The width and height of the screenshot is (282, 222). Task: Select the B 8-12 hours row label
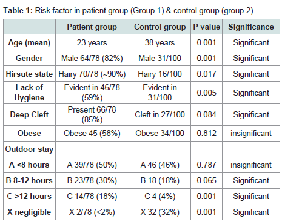pos(29,180)
